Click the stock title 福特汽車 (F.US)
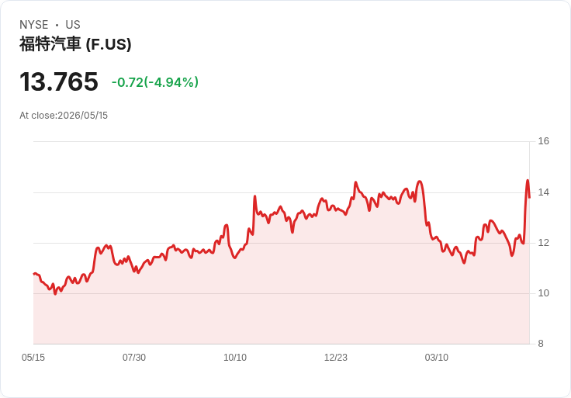The image size is (571, 398). tap(75, 44)
